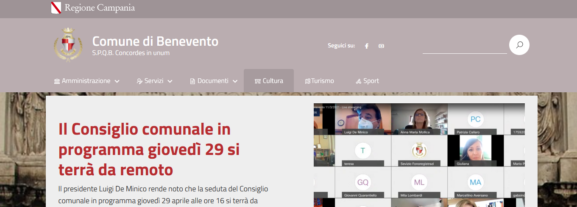This screenshot has width=577, height=207.
Task: Open the Amministrazione menu
Action: [x=86, y=81]
